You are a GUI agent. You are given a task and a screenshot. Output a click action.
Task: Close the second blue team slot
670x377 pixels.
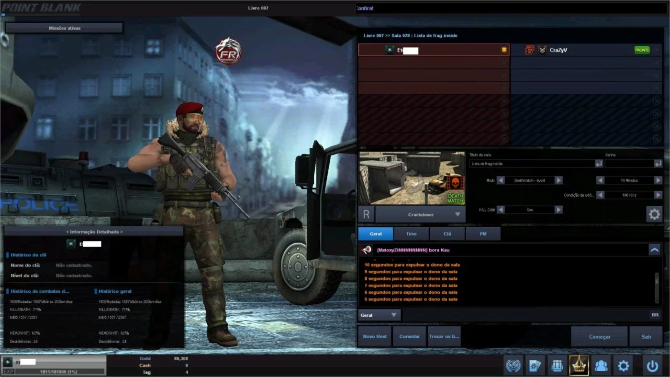pos(657,63)
